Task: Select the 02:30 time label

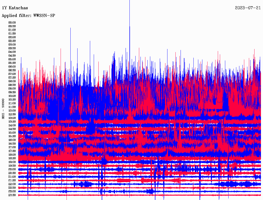Action: tap(12, 41)
